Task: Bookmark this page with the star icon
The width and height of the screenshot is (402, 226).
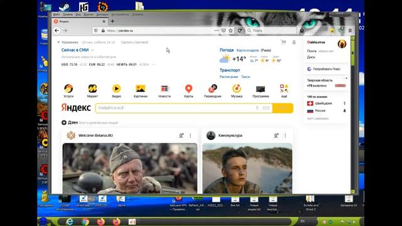Action: tap(231, 31)
